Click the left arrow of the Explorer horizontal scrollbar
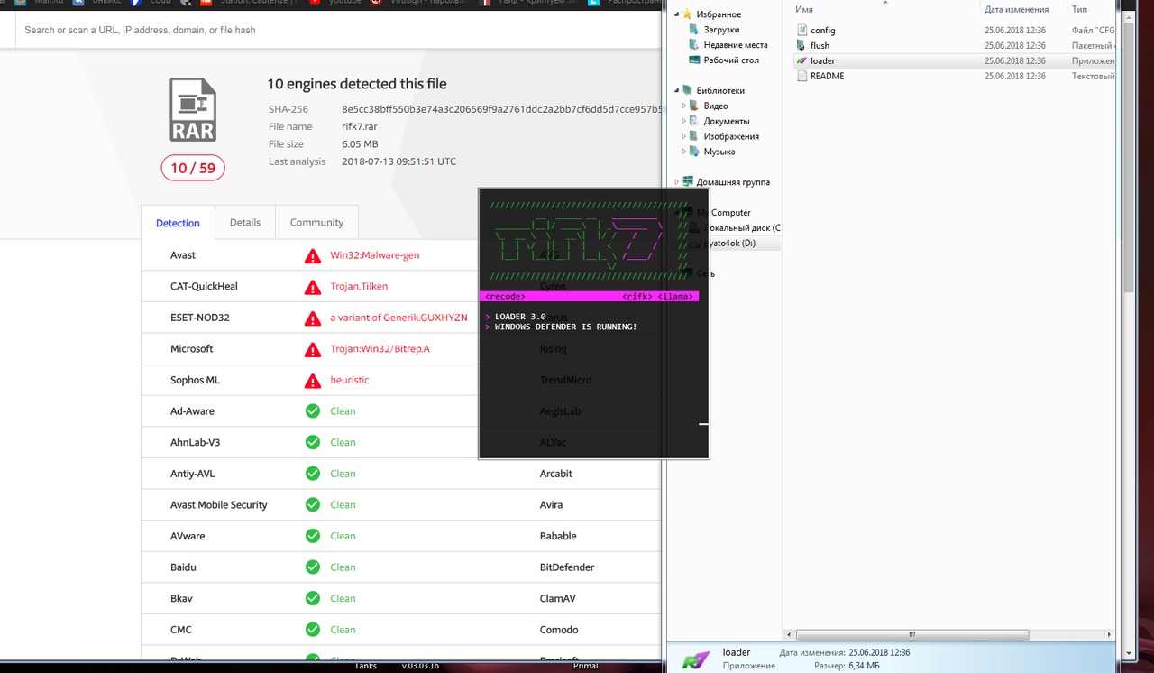Image resolution: width=1154 pixels, height=673 pixels. click(x=790, y=635)
